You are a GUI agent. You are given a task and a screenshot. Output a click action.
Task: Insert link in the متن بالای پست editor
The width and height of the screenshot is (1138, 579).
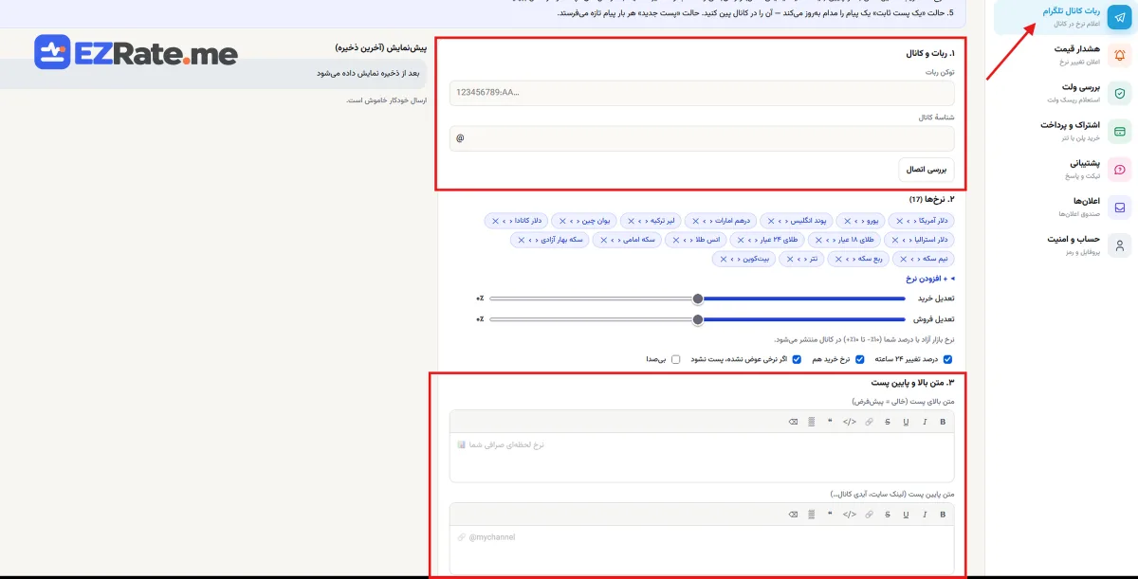click(x=869, y=422)
